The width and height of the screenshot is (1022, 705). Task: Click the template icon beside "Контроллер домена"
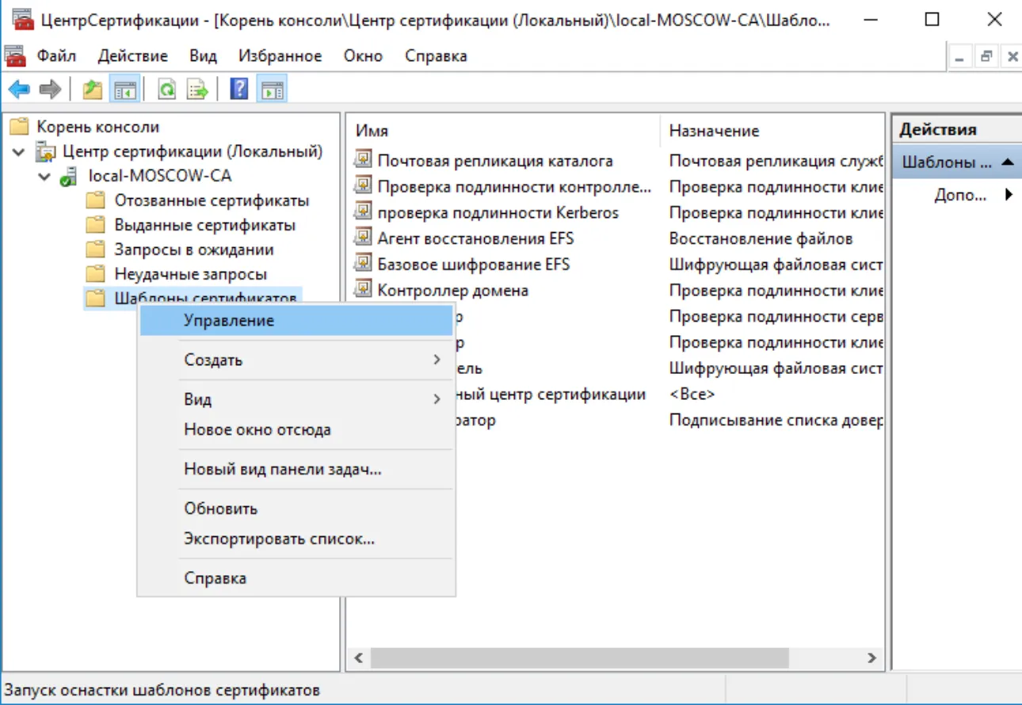pyautogui.click(x=363, y=290)
